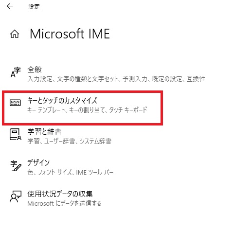
Task: Open the デザイン settings page
Action: (38, 162)
